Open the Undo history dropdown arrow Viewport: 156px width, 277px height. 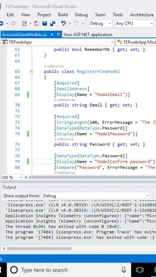pyautogui.click(x=70, y=23)
